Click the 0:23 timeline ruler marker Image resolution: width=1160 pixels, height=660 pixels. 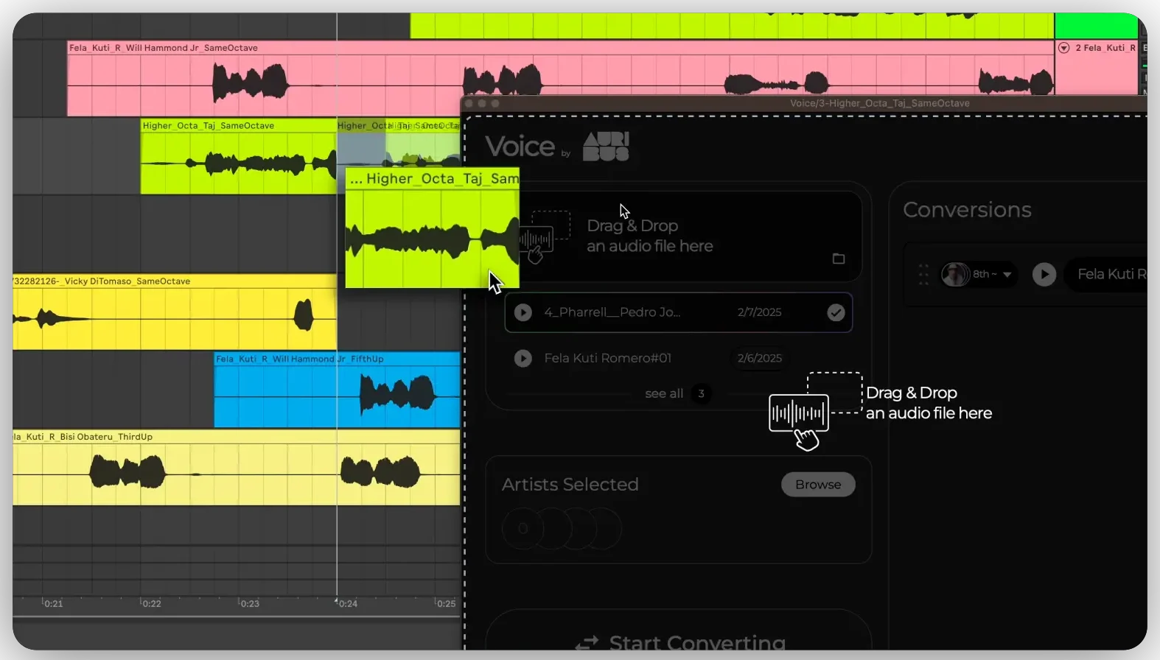coord(249,603)
